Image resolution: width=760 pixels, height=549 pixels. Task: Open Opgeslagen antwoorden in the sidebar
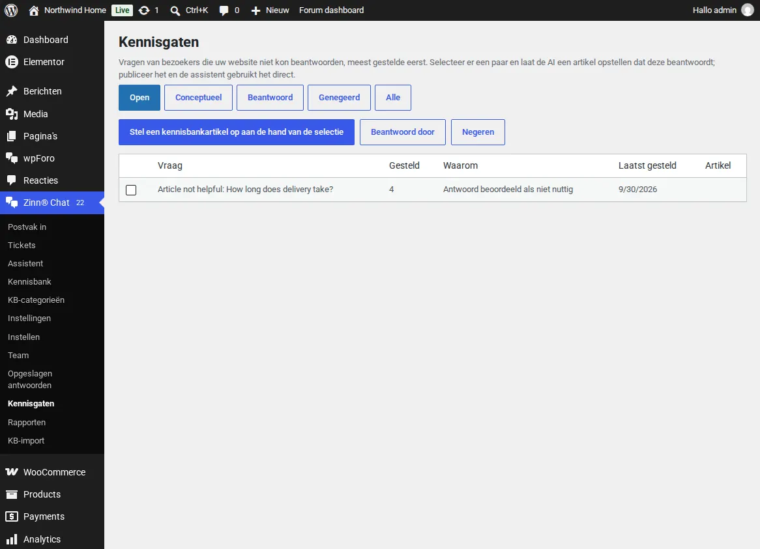click(30, 379)
